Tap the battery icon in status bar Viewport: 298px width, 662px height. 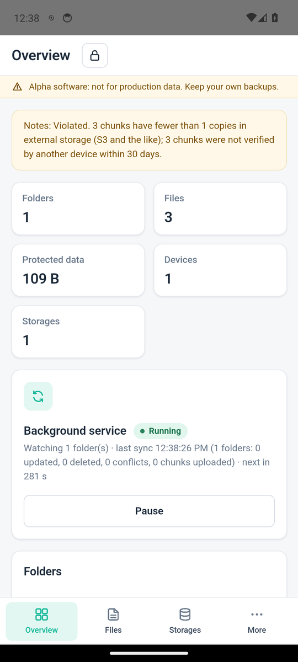pyautogui.click(x=275, y=18)
